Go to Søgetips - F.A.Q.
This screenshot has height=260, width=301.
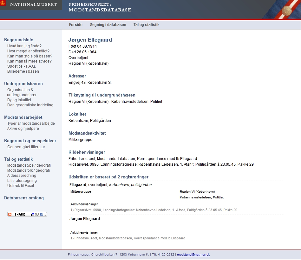tap(22, 66)
